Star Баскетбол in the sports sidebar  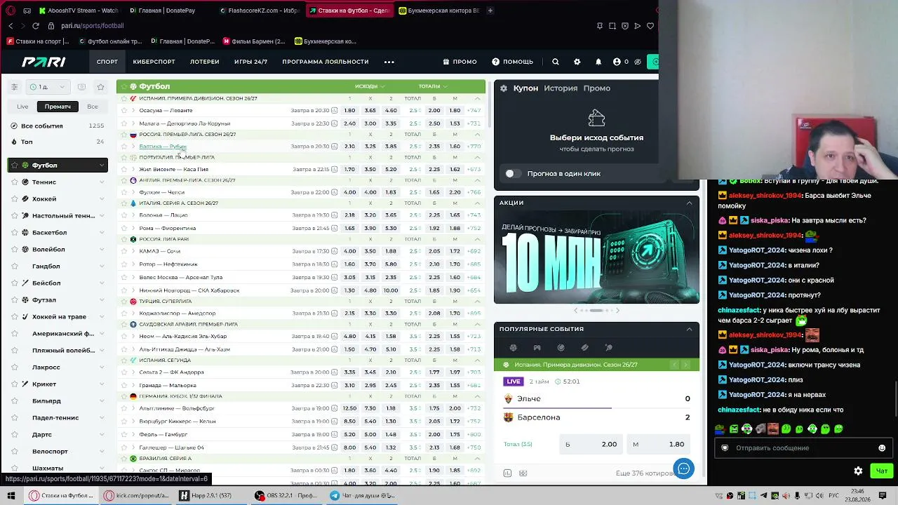(14, 233)
